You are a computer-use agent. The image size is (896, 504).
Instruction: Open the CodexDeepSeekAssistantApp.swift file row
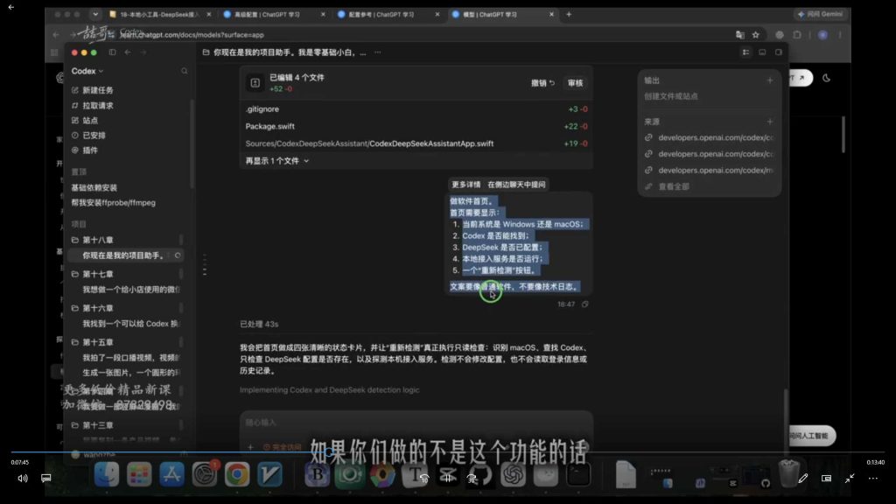(416, 143)
